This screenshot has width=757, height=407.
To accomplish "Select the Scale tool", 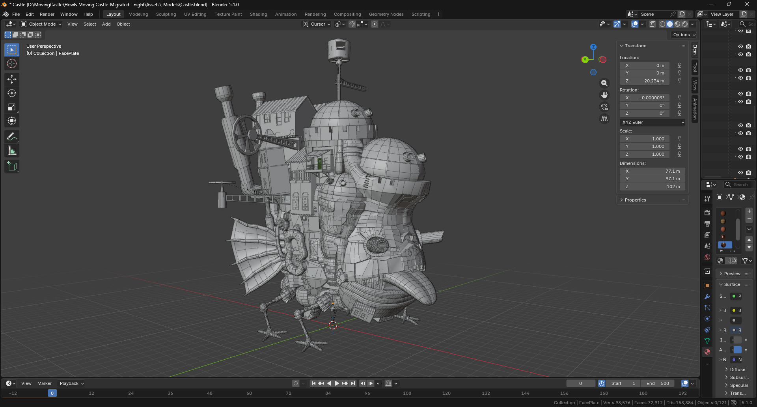I will pos(12,107).
